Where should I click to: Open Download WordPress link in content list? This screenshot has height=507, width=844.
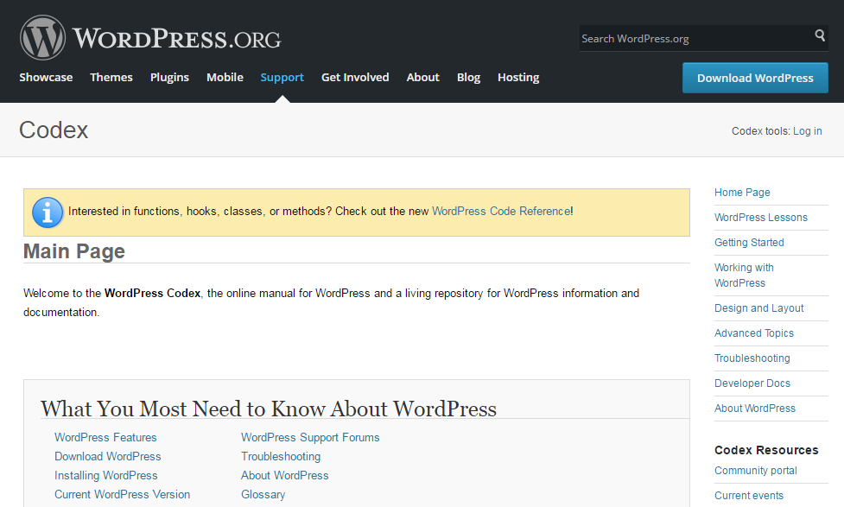(108, 456)
